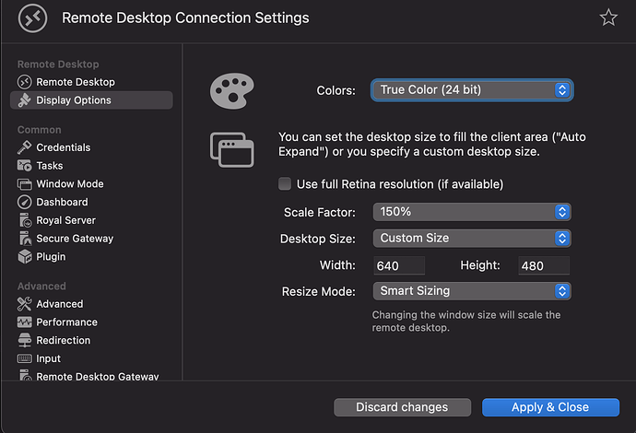Open the Redirection settings page
Viewport: 636px width, 433px height.
tap(63, 340)
